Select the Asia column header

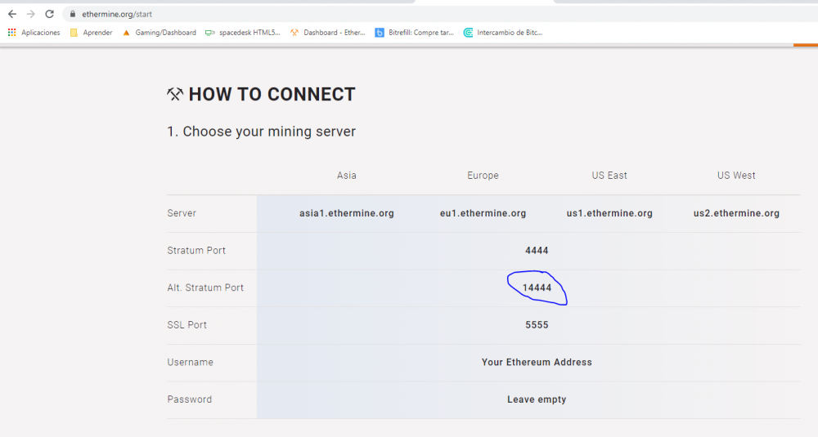346,176
